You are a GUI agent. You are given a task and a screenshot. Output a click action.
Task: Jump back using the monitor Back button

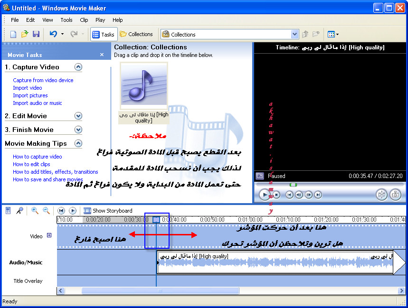coord(290,195)
